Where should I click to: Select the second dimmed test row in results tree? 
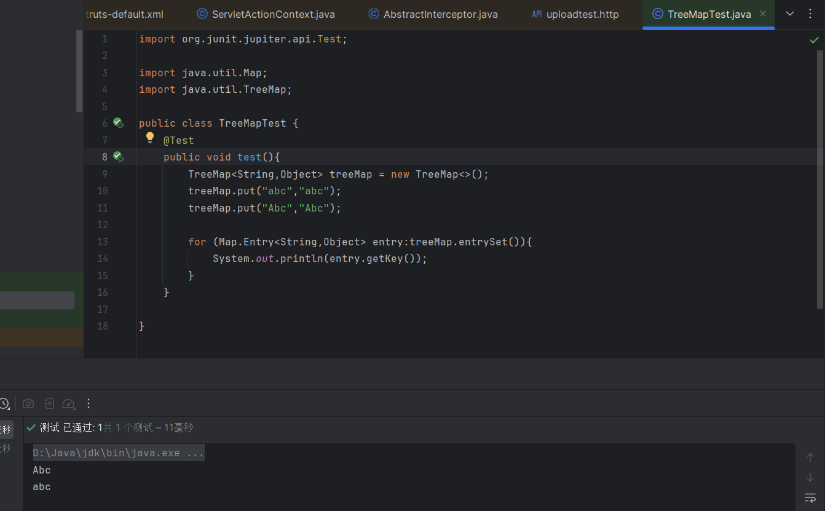tap(6, 448)
